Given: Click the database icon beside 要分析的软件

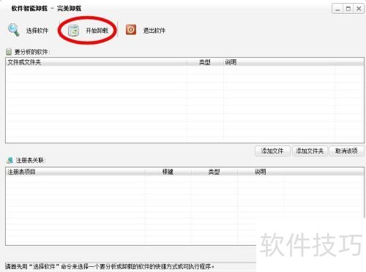Looking at the screenshot, I should [x=9, y=52].
